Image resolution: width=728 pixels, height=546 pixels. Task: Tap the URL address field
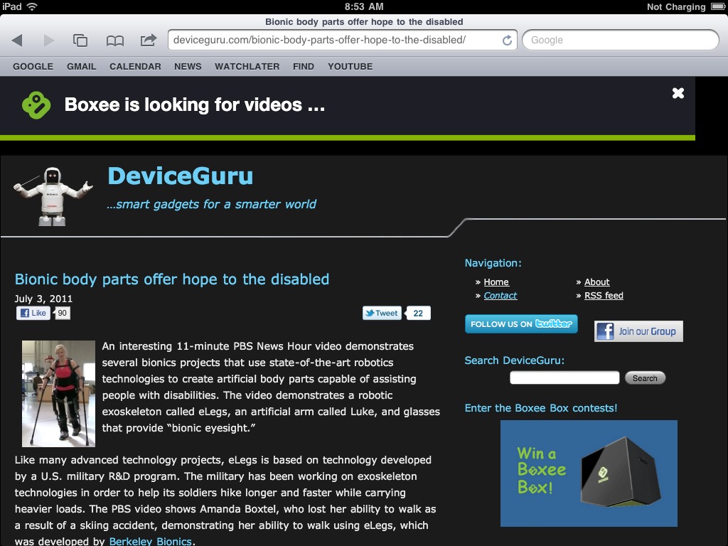tap(343, 40)
